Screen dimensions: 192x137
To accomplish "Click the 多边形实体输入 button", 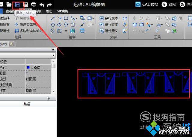I will (28, 31).
